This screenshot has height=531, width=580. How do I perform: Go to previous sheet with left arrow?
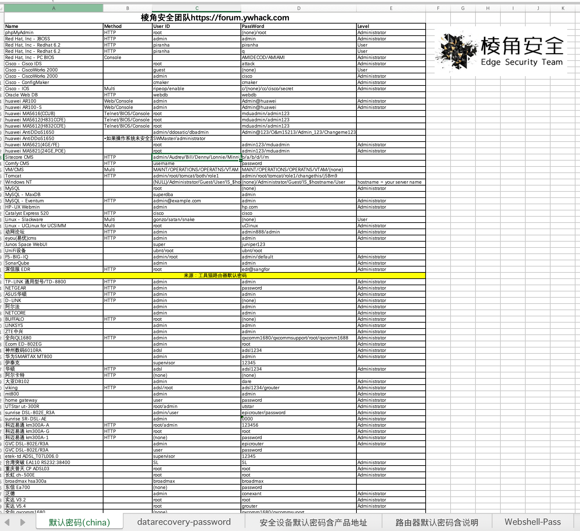(x=7, y=522)
